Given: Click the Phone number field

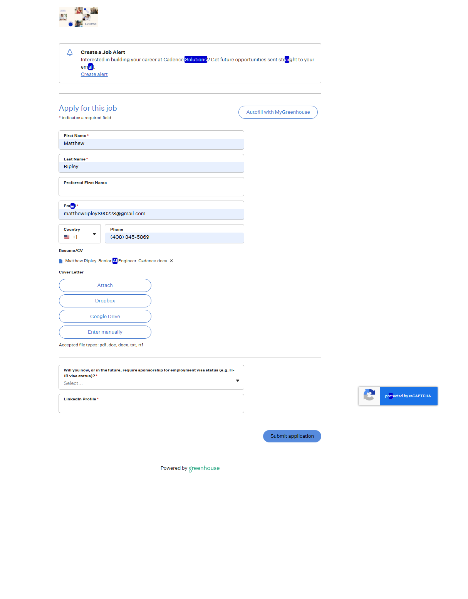Looking at the screenshot, I should (x=174, y=237).
